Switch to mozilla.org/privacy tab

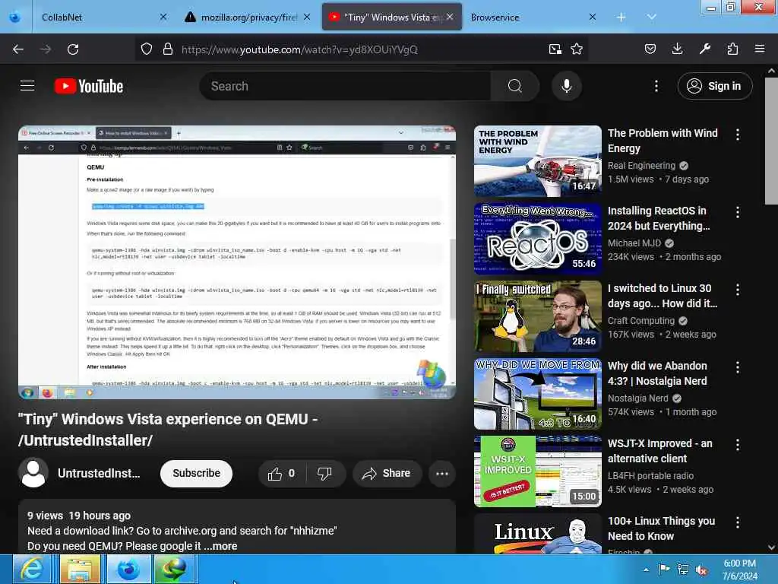tap(248, 17)
